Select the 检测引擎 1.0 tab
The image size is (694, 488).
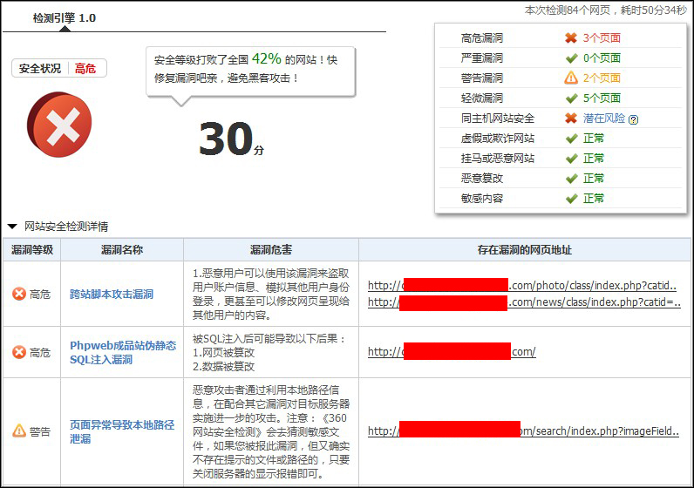(65, 18)
